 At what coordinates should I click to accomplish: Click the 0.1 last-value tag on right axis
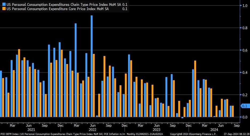click(x=245, y=106)
